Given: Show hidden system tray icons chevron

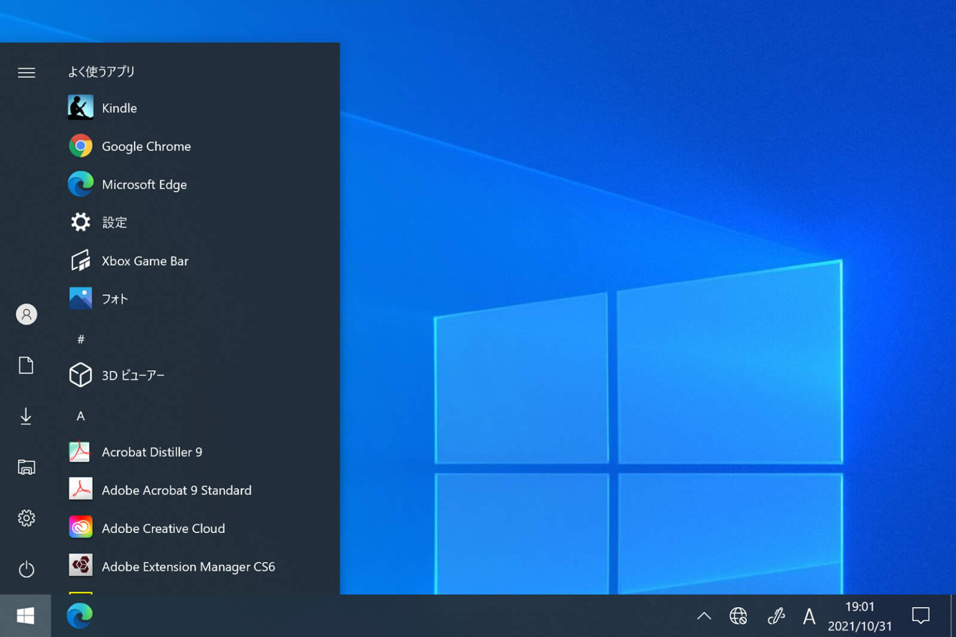Looking at the screenshot, I should click(x=704, y=616).
